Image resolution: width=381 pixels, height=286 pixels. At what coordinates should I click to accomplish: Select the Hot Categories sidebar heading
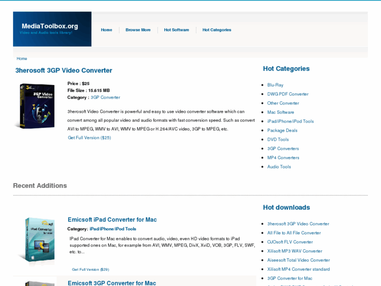coord(286,69)
